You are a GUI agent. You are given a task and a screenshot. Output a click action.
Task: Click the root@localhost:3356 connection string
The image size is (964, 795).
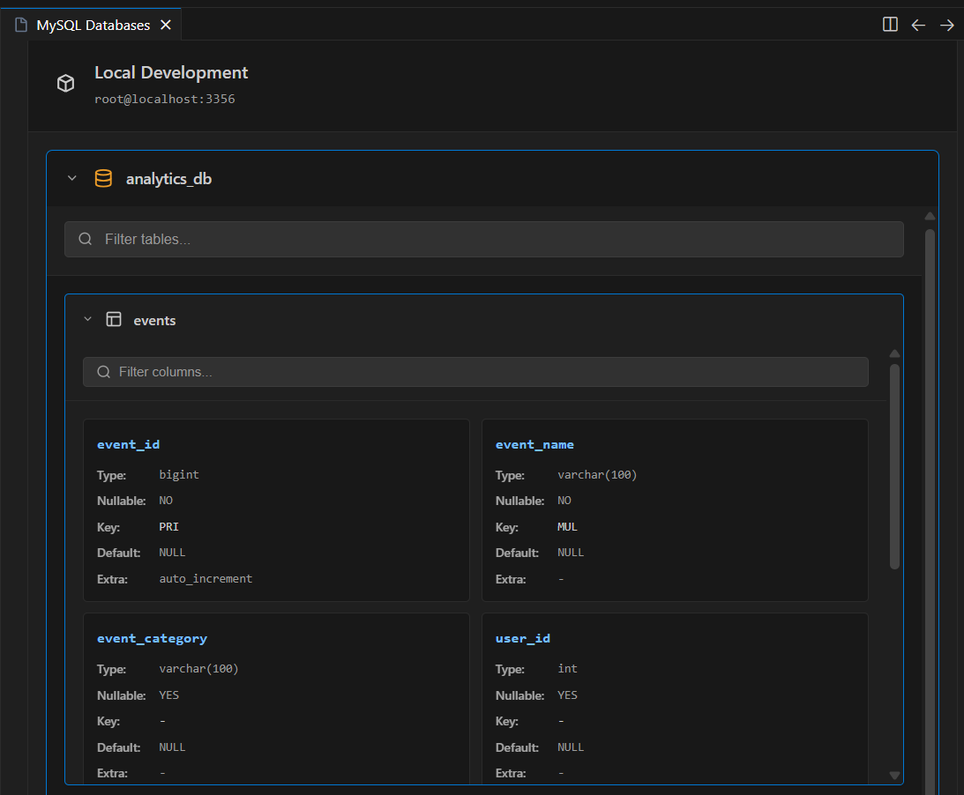pos(165,99)
